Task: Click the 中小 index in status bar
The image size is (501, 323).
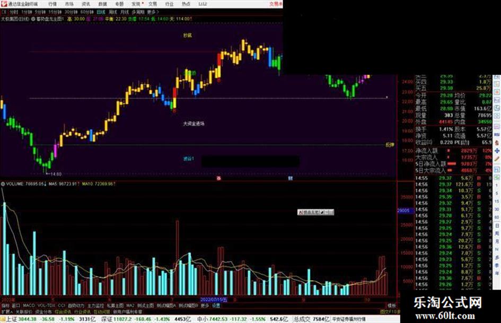Action: (x=203, y=319)
